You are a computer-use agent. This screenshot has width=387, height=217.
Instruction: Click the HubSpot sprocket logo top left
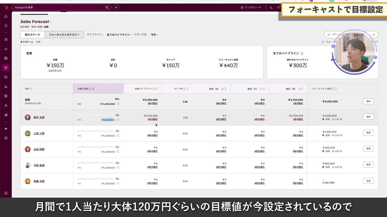pos(5,6)
